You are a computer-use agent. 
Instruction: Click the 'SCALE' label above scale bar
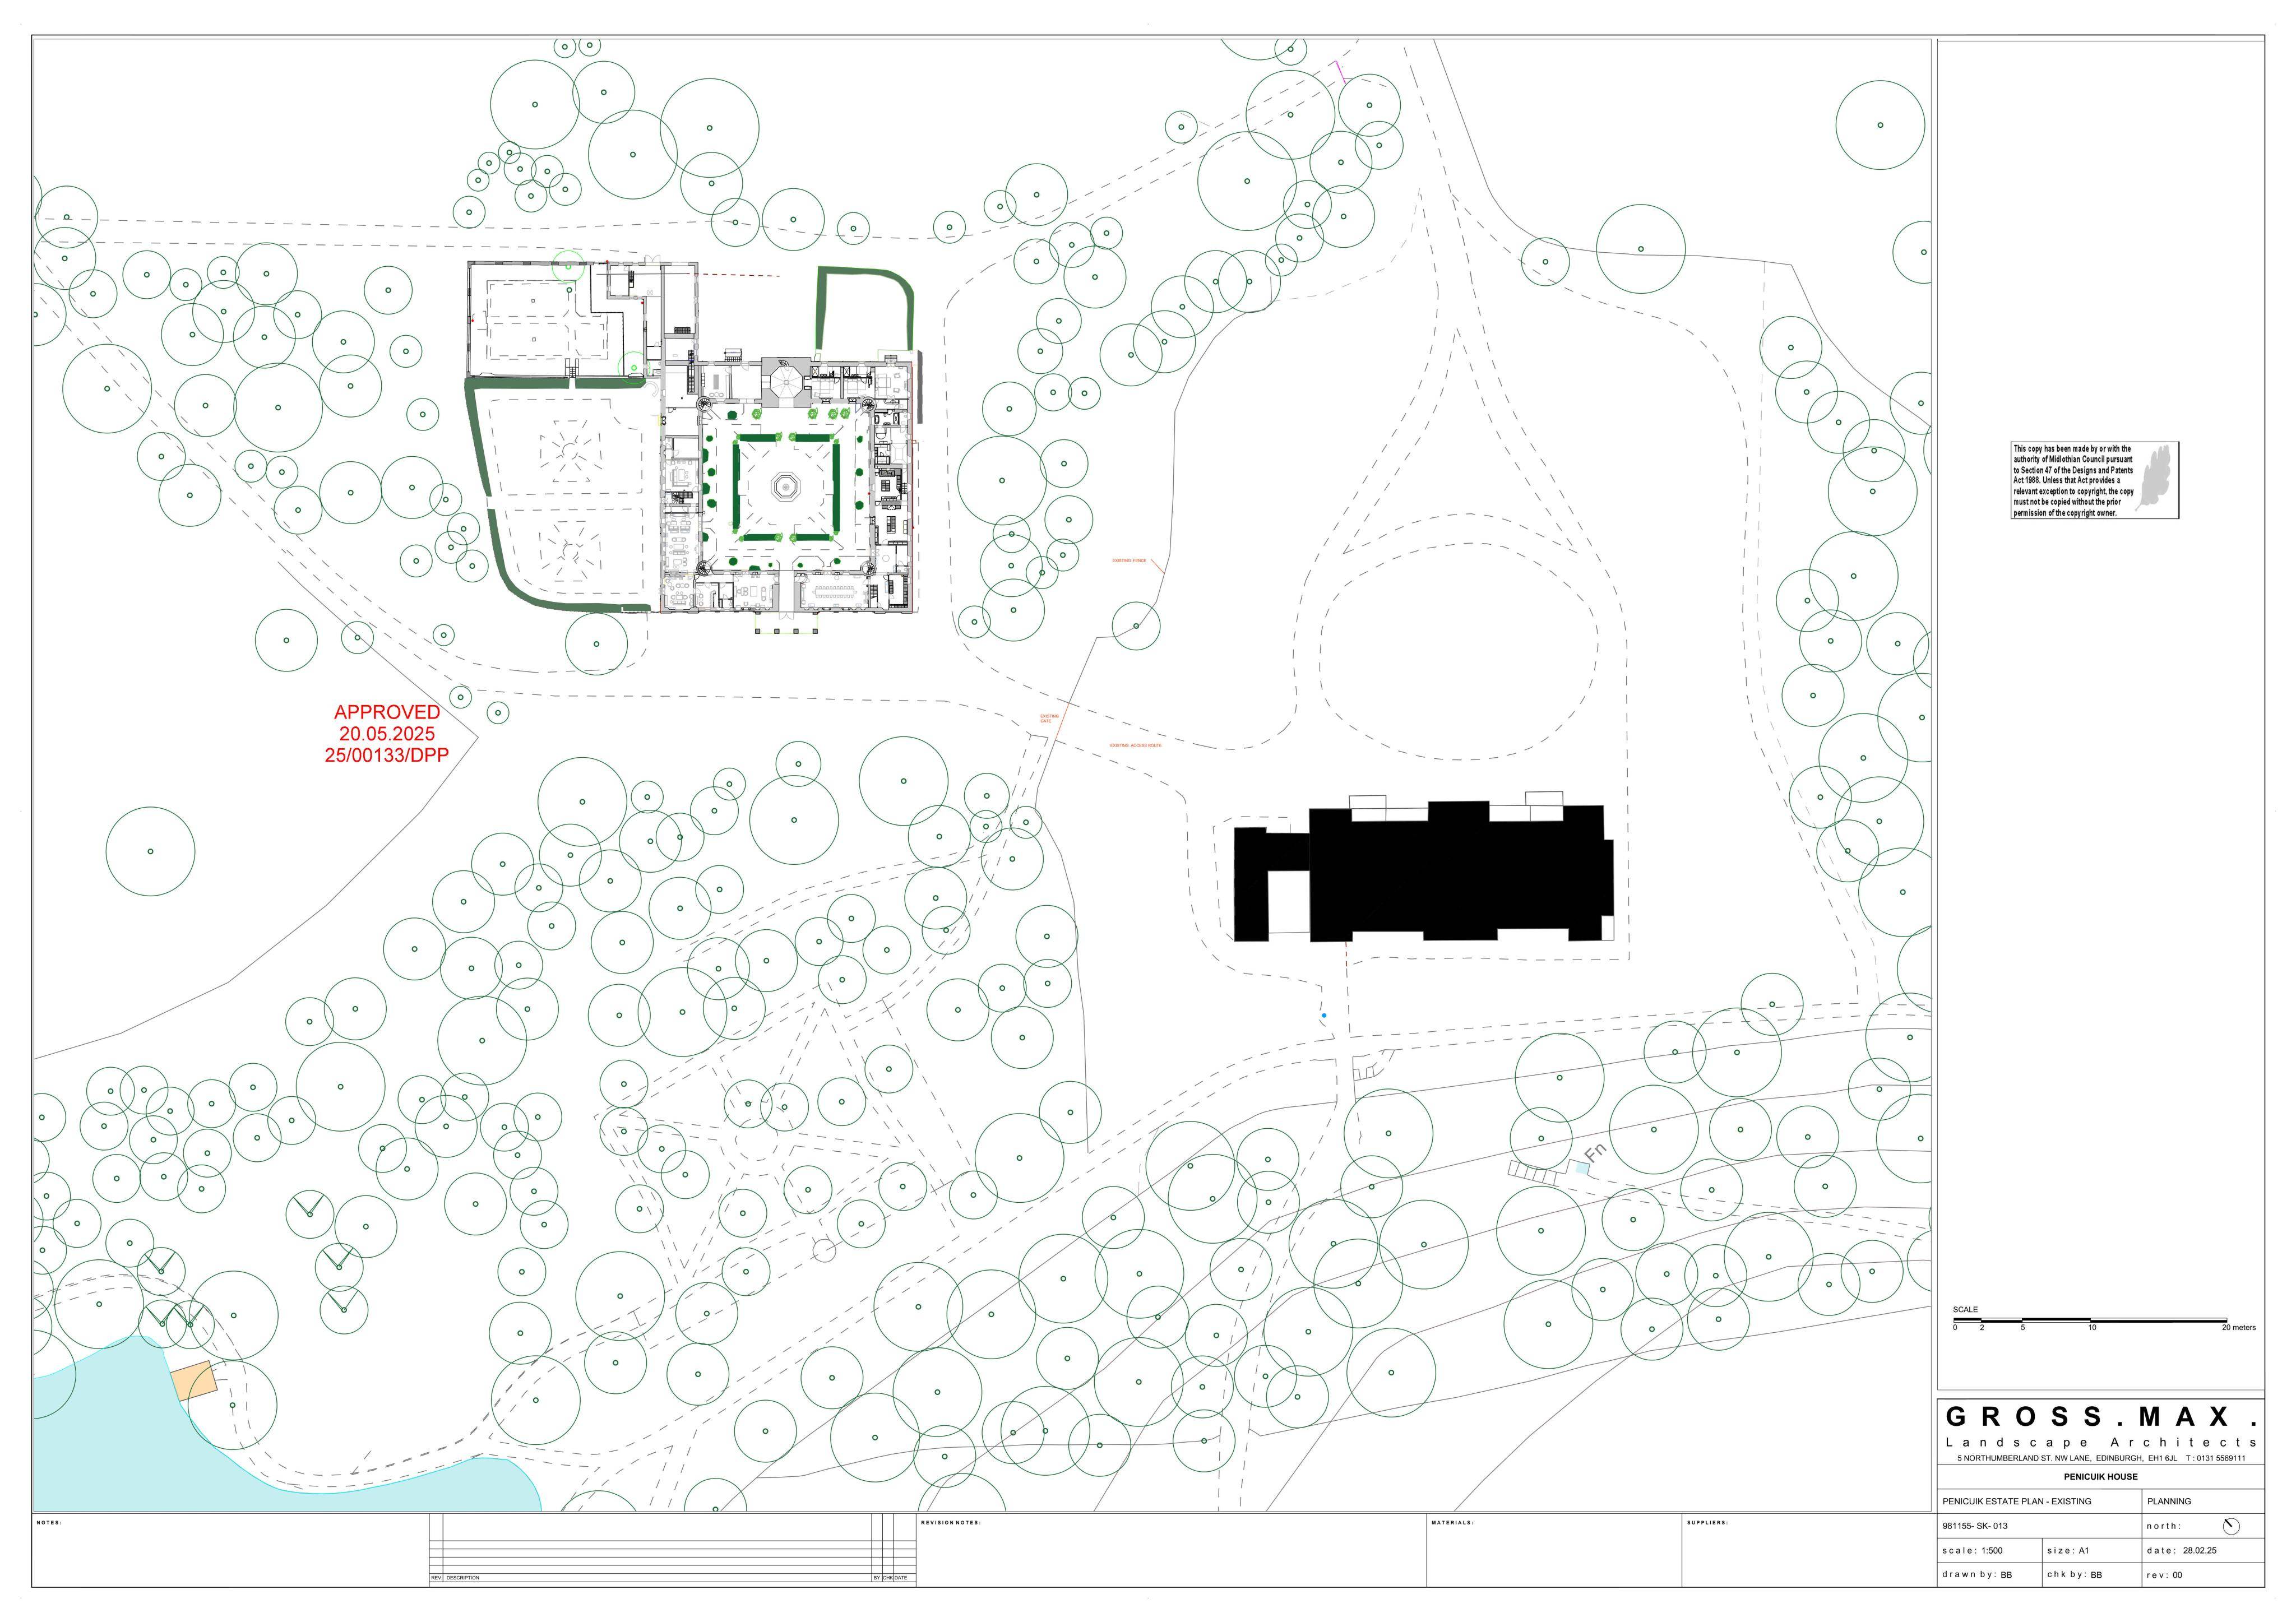pyautogui.click(x=1965, y=1310)
